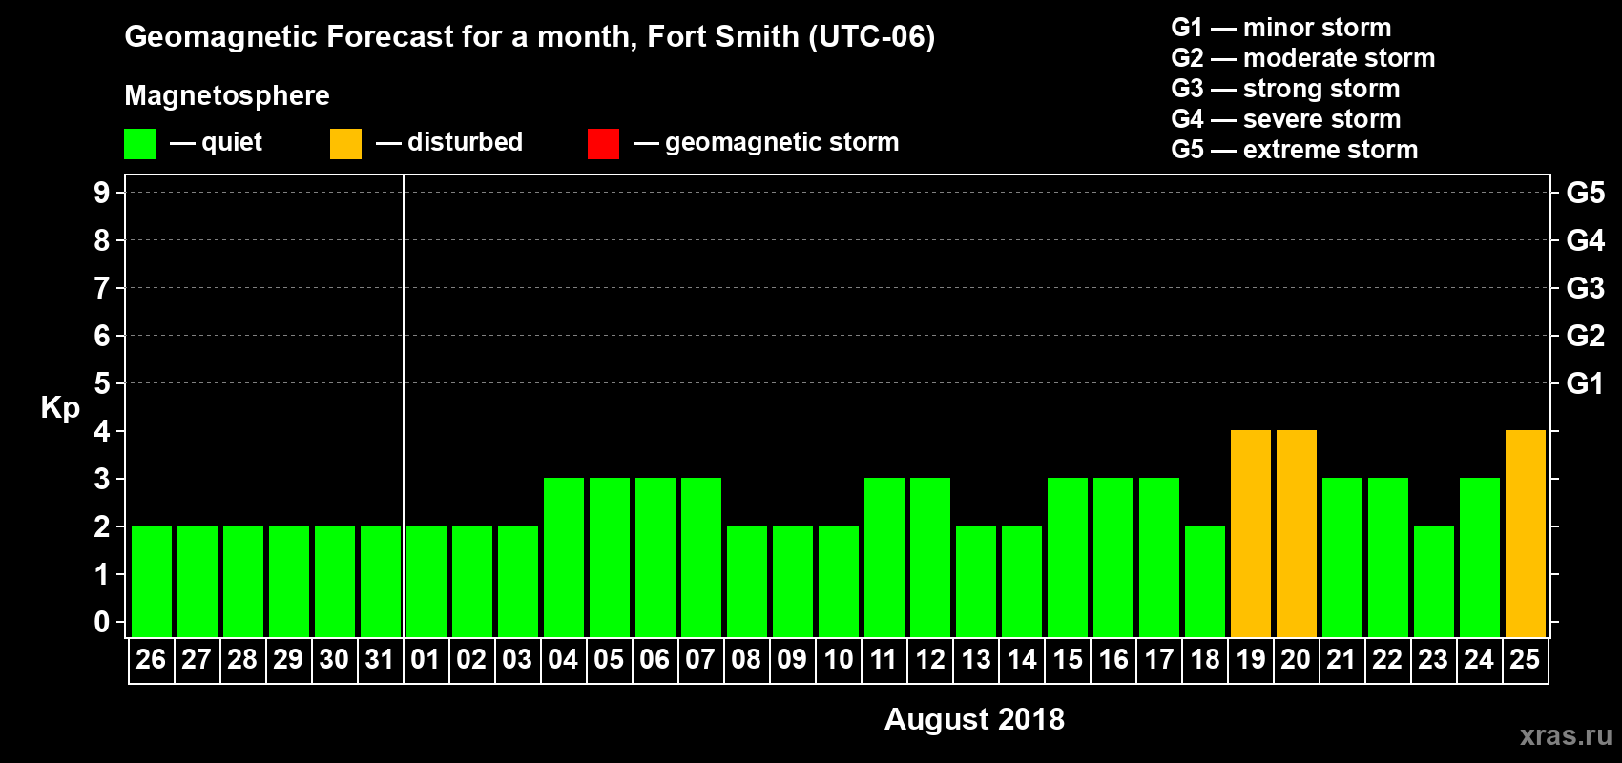Image resolution: width=1622 pixels, height=763 pixels.
Task: Click the red geomagnetic storm legend swatch
Action: pos(603,144)
